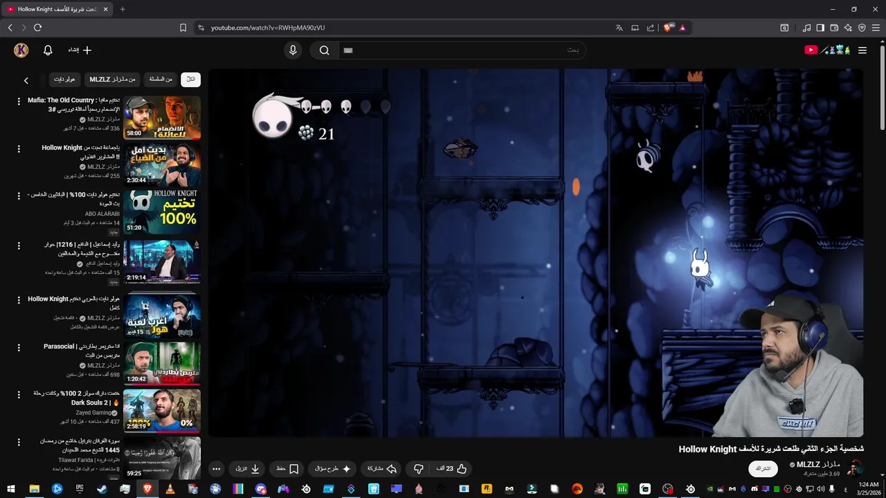The image size is (886, 498).
Task: Open File Explorer from taskbar
Action: click(x=34, y=489)
